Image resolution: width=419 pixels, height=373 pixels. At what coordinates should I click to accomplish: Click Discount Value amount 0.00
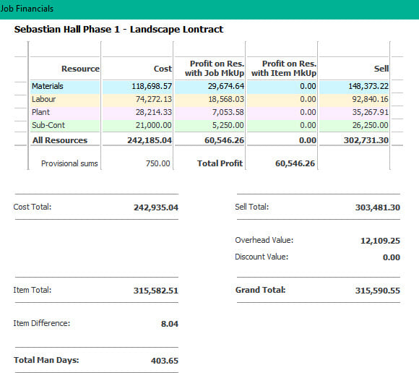pyautogui.click(x=392, y=257)
